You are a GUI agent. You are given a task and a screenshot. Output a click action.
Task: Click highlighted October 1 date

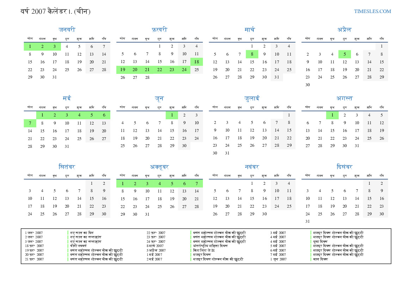coord(123,184)
